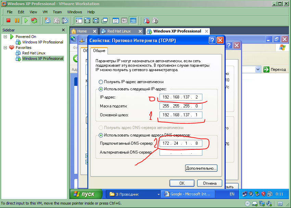Click the network adapter device status icon
The image size is (291, 208).
click(262, 204)
